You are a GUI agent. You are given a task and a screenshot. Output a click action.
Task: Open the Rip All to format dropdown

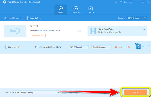click(x=137, y=18)
